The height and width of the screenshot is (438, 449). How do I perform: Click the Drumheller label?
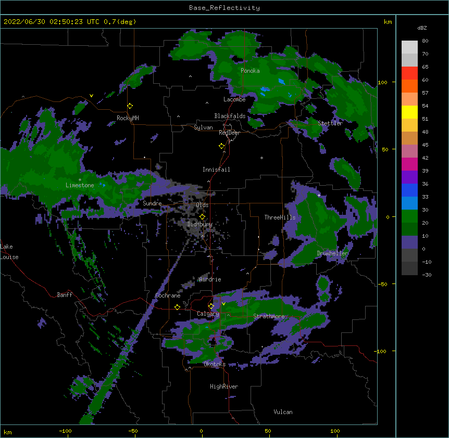click(x=332, y=253)
